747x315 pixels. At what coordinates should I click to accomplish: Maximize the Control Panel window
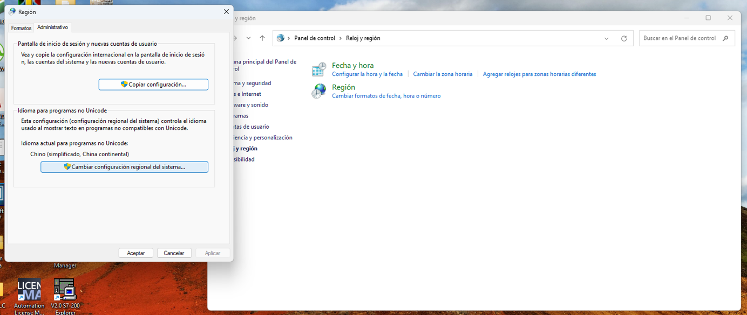click(708, 18)
